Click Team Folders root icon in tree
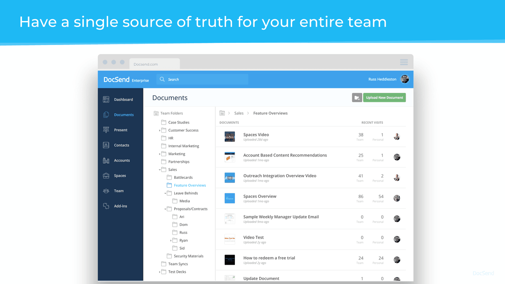The width and height of the screenshot is (505, 284). pos(156,113)
